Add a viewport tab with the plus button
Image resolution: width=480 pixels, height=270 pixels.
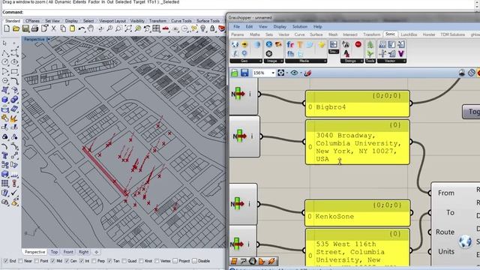point(97,252)
